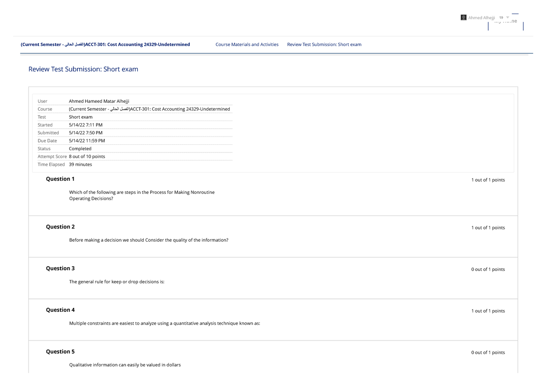The height and width of the screenshot is (386, 546).
Task: Open the ACCT-301 Cost Accounting breadcrumb link
Action: [105, 45]
